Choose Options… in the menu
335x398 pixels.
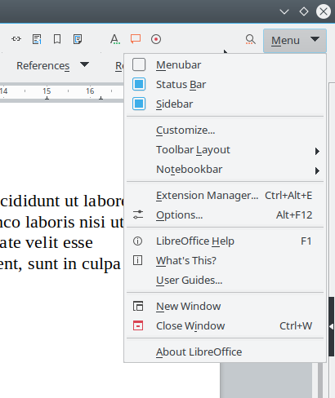[x=225, y=215]
